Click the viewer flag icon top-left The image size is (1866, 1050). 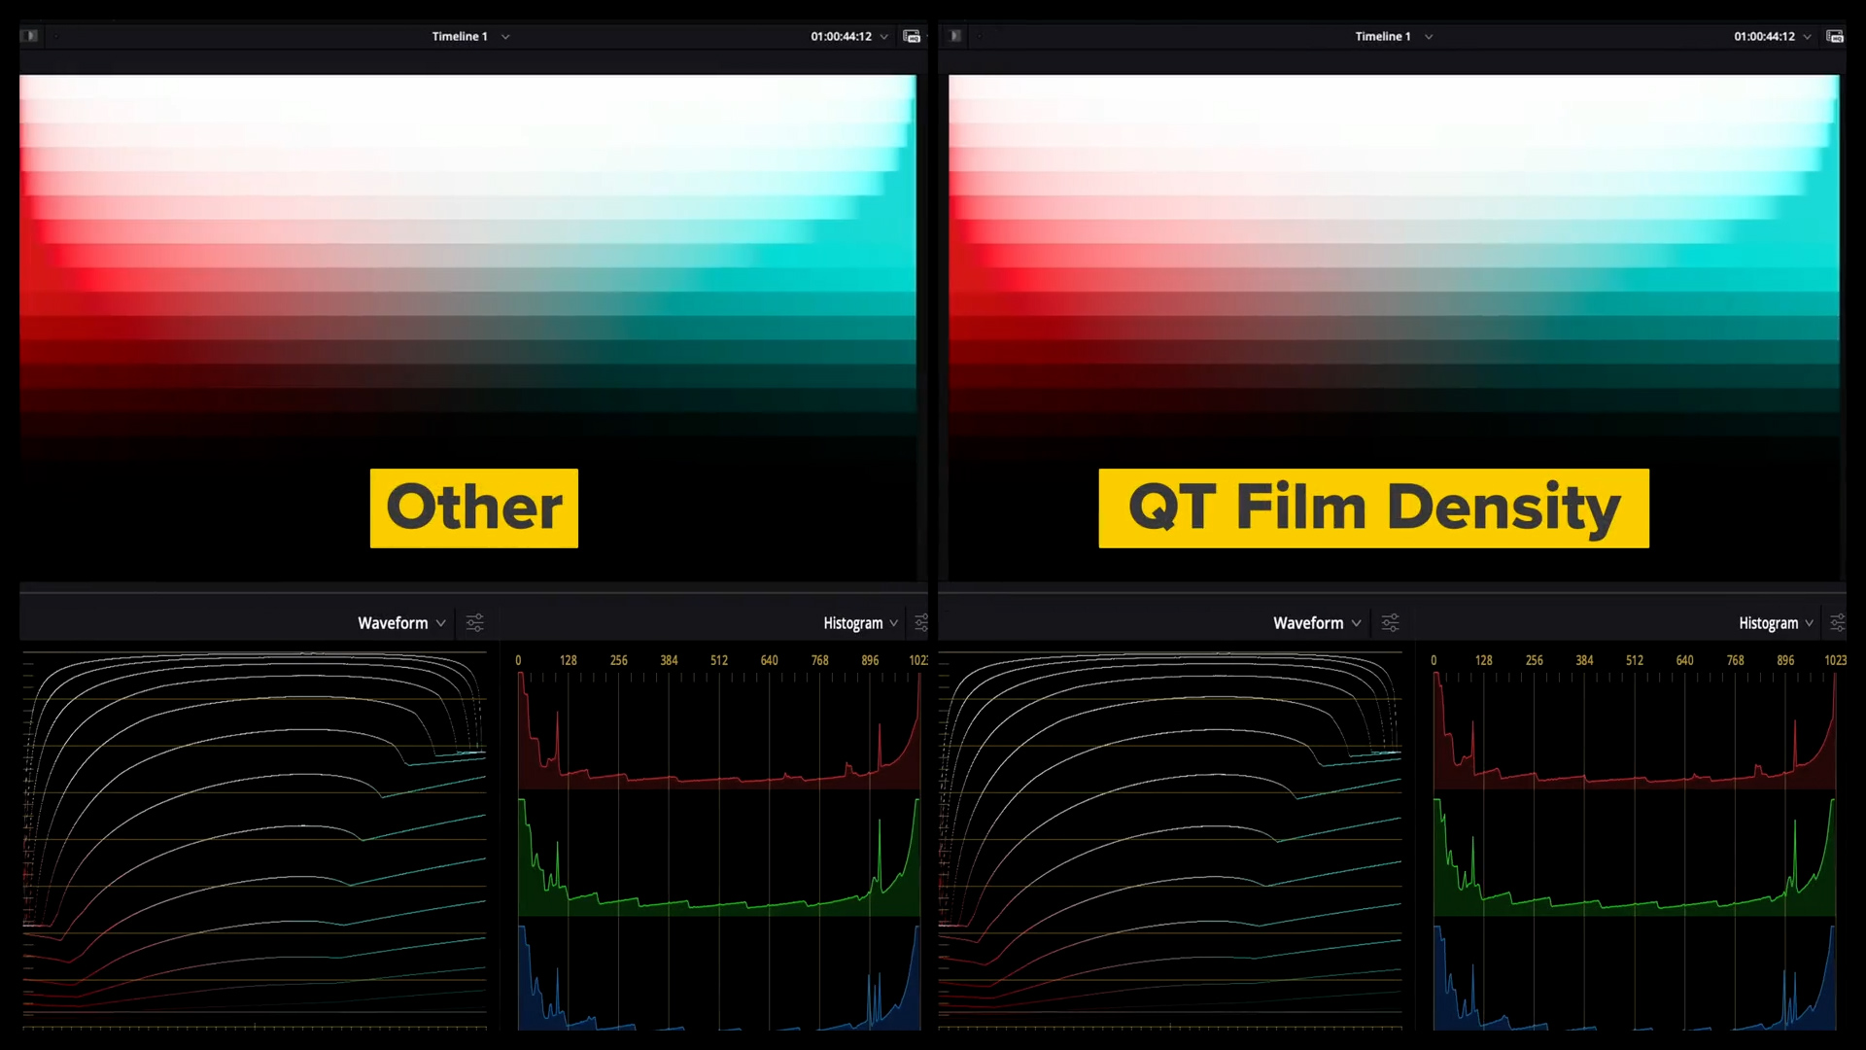coord(29,35)
